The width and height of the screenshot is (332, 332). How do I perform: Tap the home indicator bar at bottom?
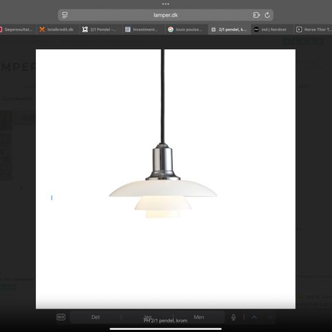(165, 329)
